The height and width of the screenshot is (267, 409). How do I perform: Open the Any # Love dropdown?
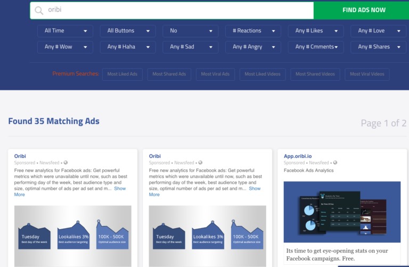click(378, 31)
